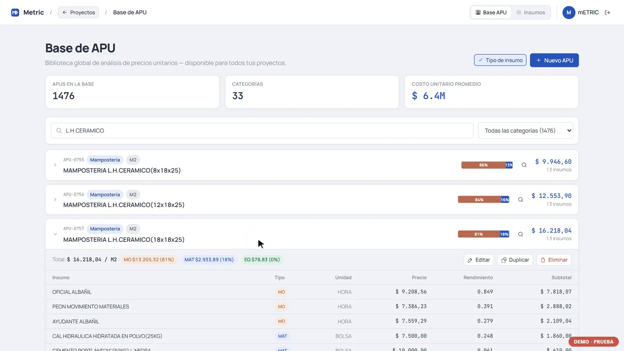This screenshot has width=624, height=351.
Task: Click the price $ 12.553,90
Action: pyautogui.click(x=551, y=196)
